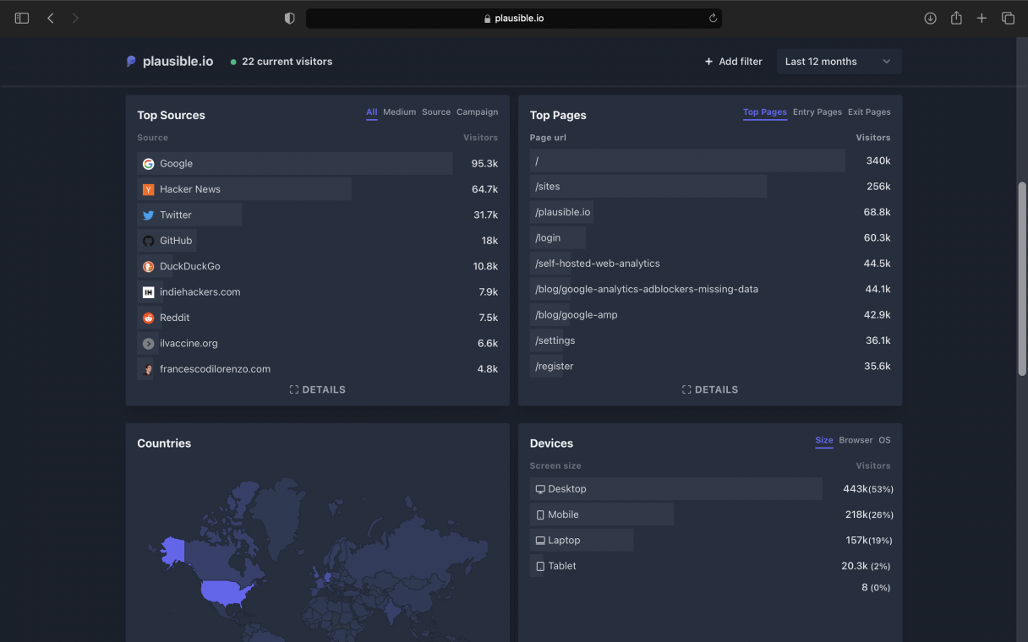The image size is (1028, 642).
Task: Open the Twitter source row
Action: coord(318,215)
